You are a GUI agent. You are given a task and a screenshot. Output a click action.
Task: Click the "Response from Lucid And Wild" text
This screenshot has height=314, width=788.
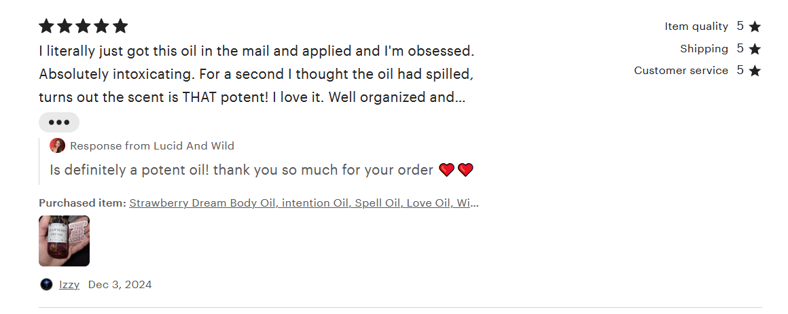[152, 145]
